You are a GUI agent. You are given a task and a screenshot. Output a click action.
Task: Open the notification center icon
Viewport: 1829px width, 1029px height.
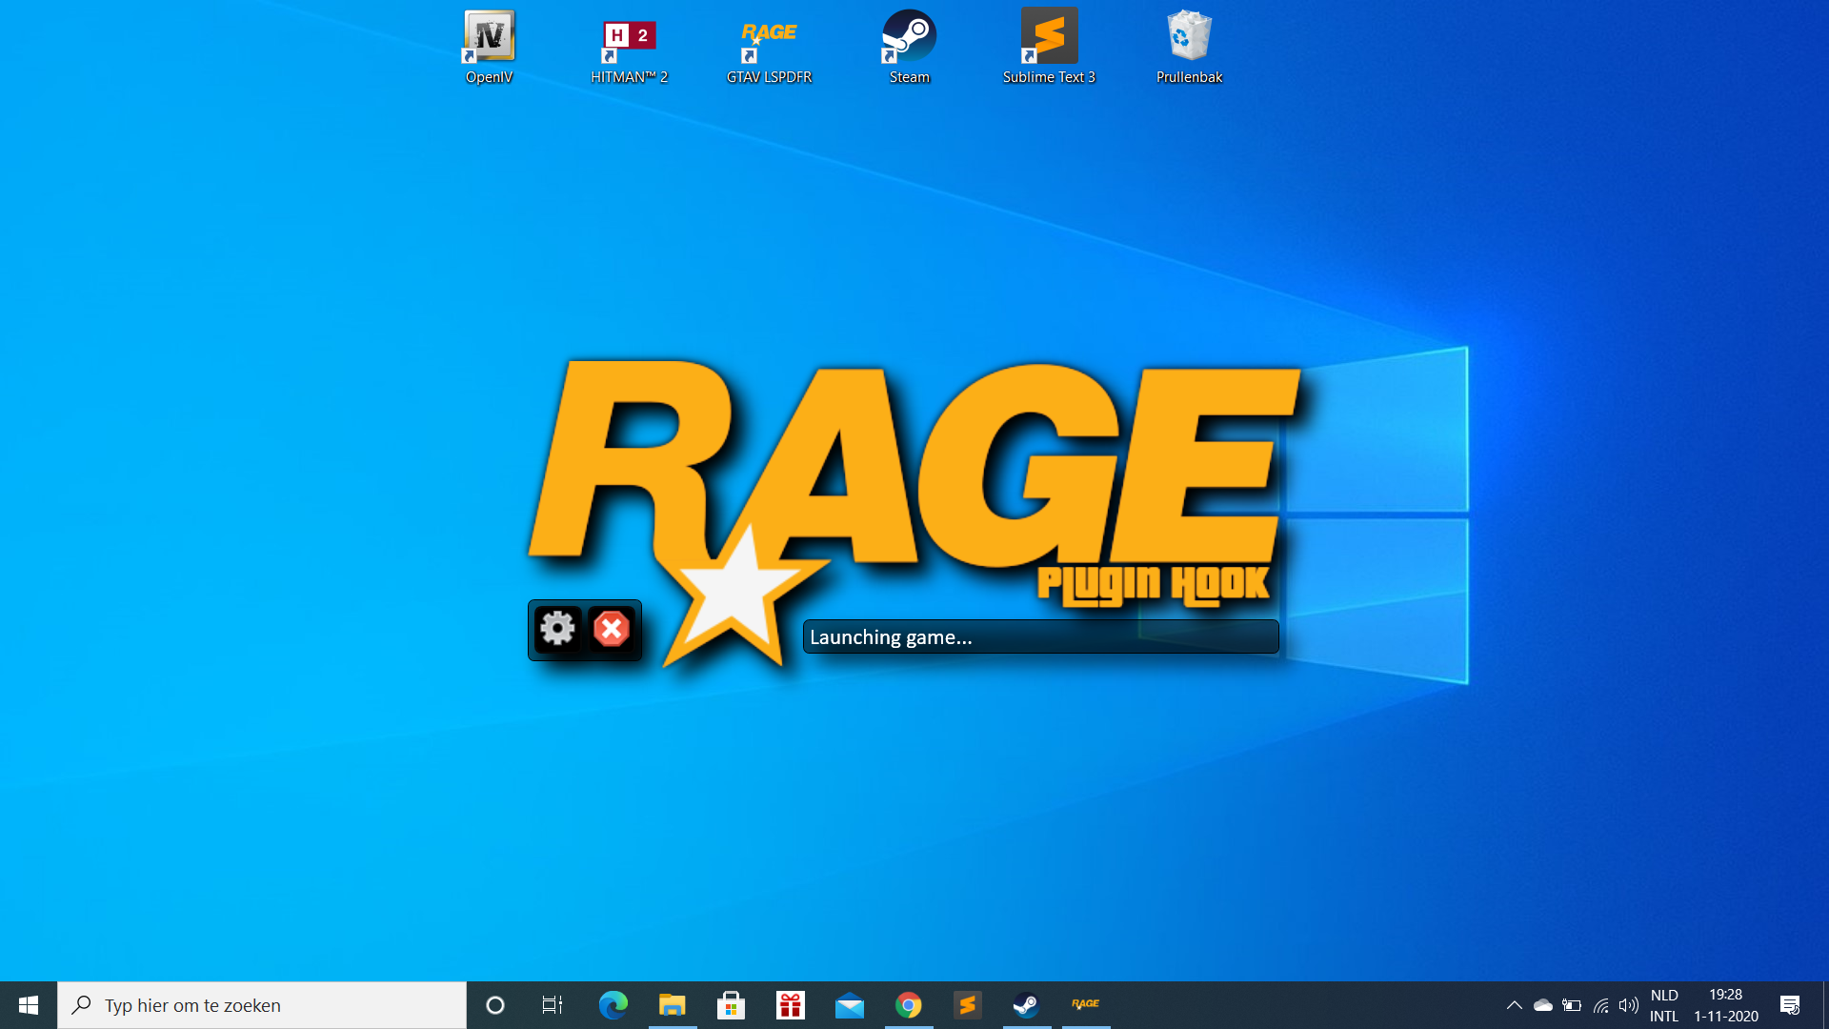coord(1790,1005)
